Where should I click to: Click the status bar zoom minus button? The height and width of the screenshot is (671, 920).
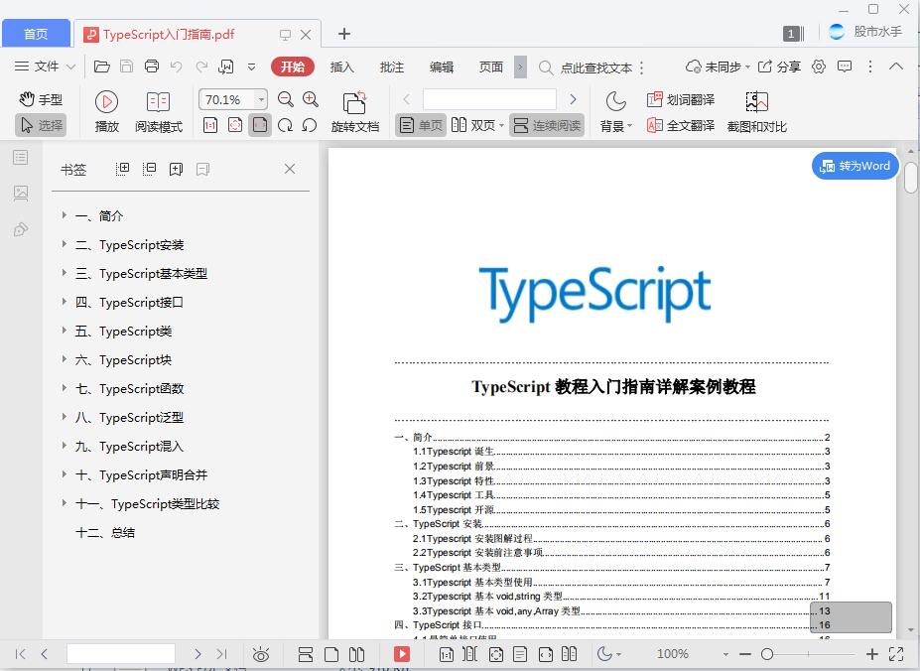745,654
